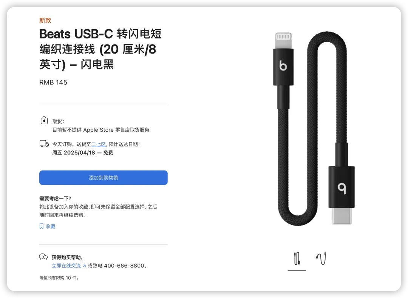The image size is (408, 298).
Task: Click the 收藏 save link
Action: (x=51, y=226)
